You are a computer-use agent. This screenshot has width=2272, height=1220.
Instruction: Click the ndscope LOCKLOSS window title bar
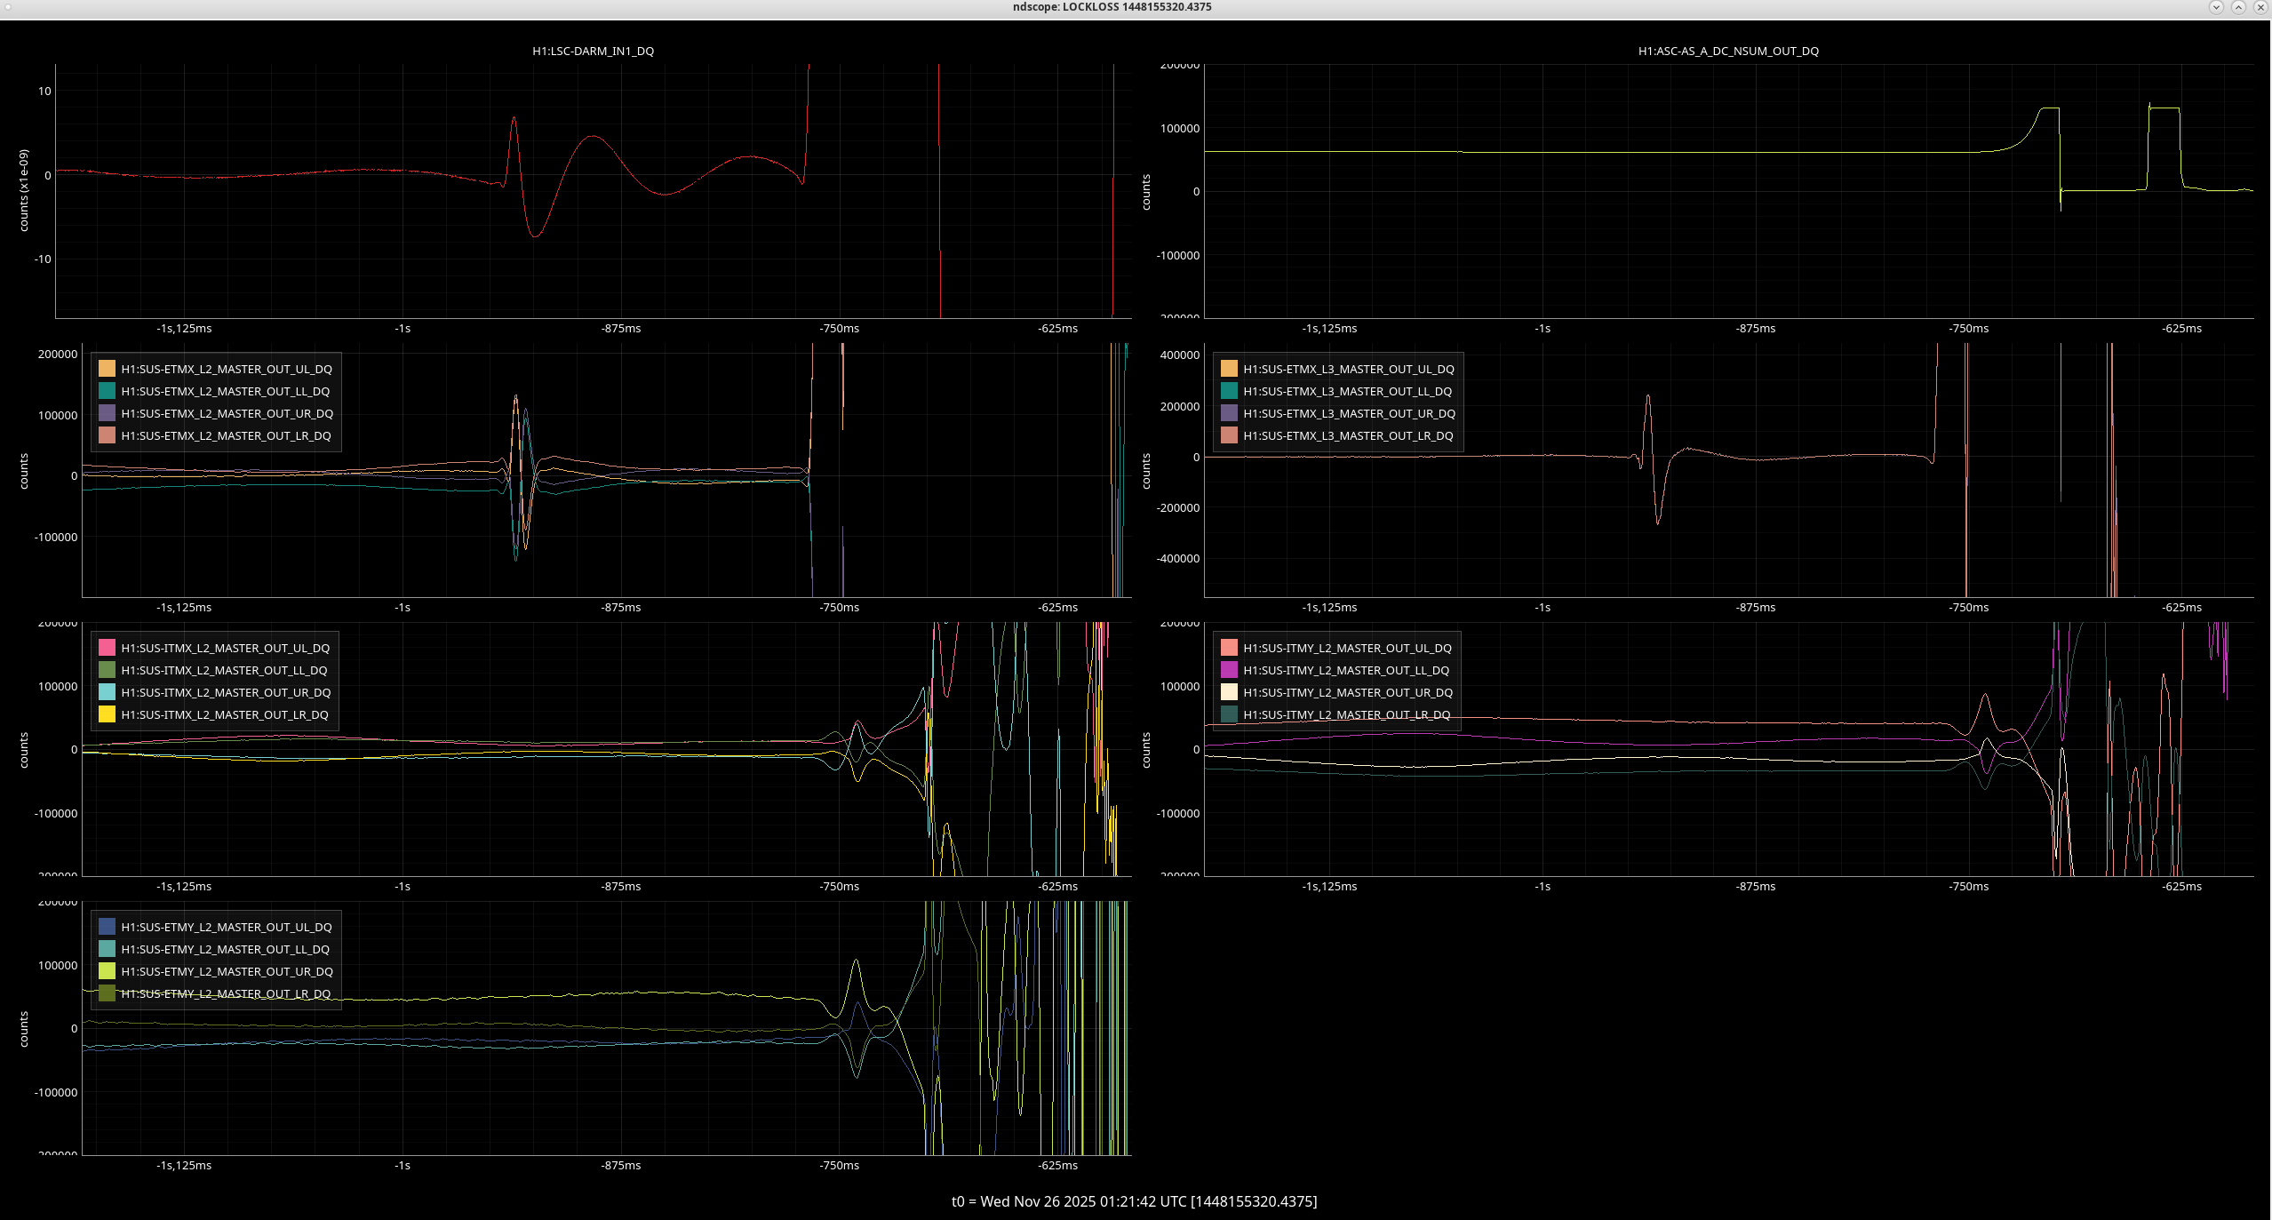tap(1111, 7)
